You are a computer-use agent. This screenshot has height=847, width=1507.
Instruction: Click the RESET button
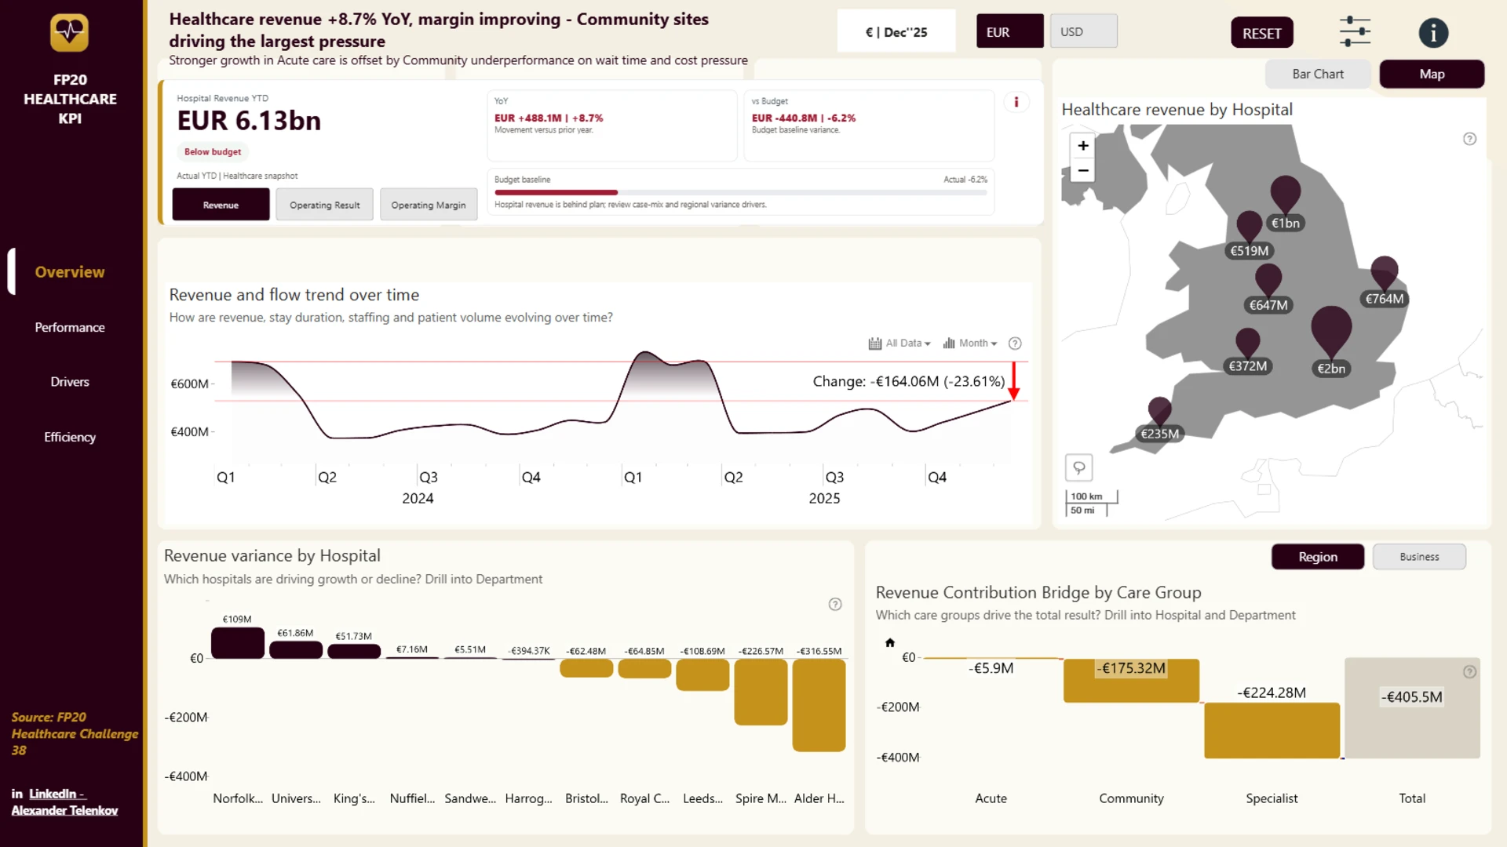pyautogui.click(x=1261, y=33)
